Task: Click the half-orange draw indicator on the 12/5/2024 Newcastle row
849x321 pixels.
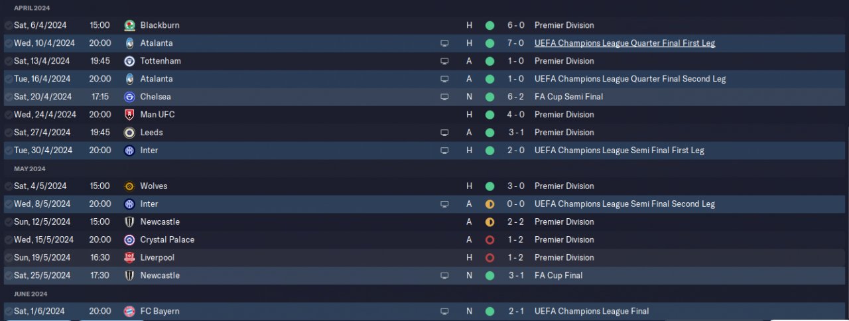Action: (490, 222)
